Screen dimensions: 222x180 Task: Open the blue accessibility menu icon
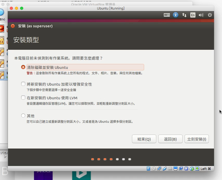(176, 15)
